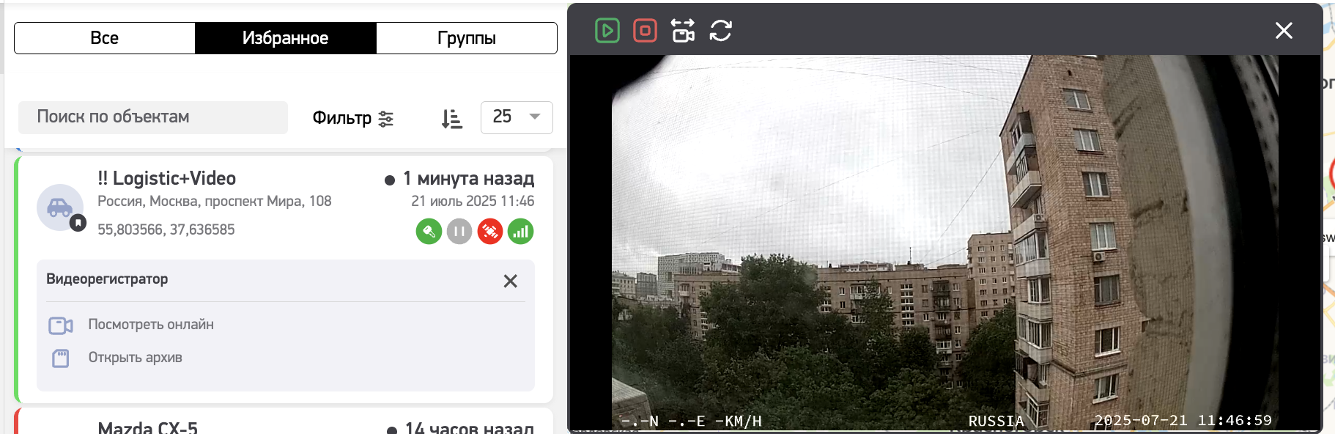Click the car avatar of Logistic+Video
The width and height of the screenshot is (1335, 434).
60,207
